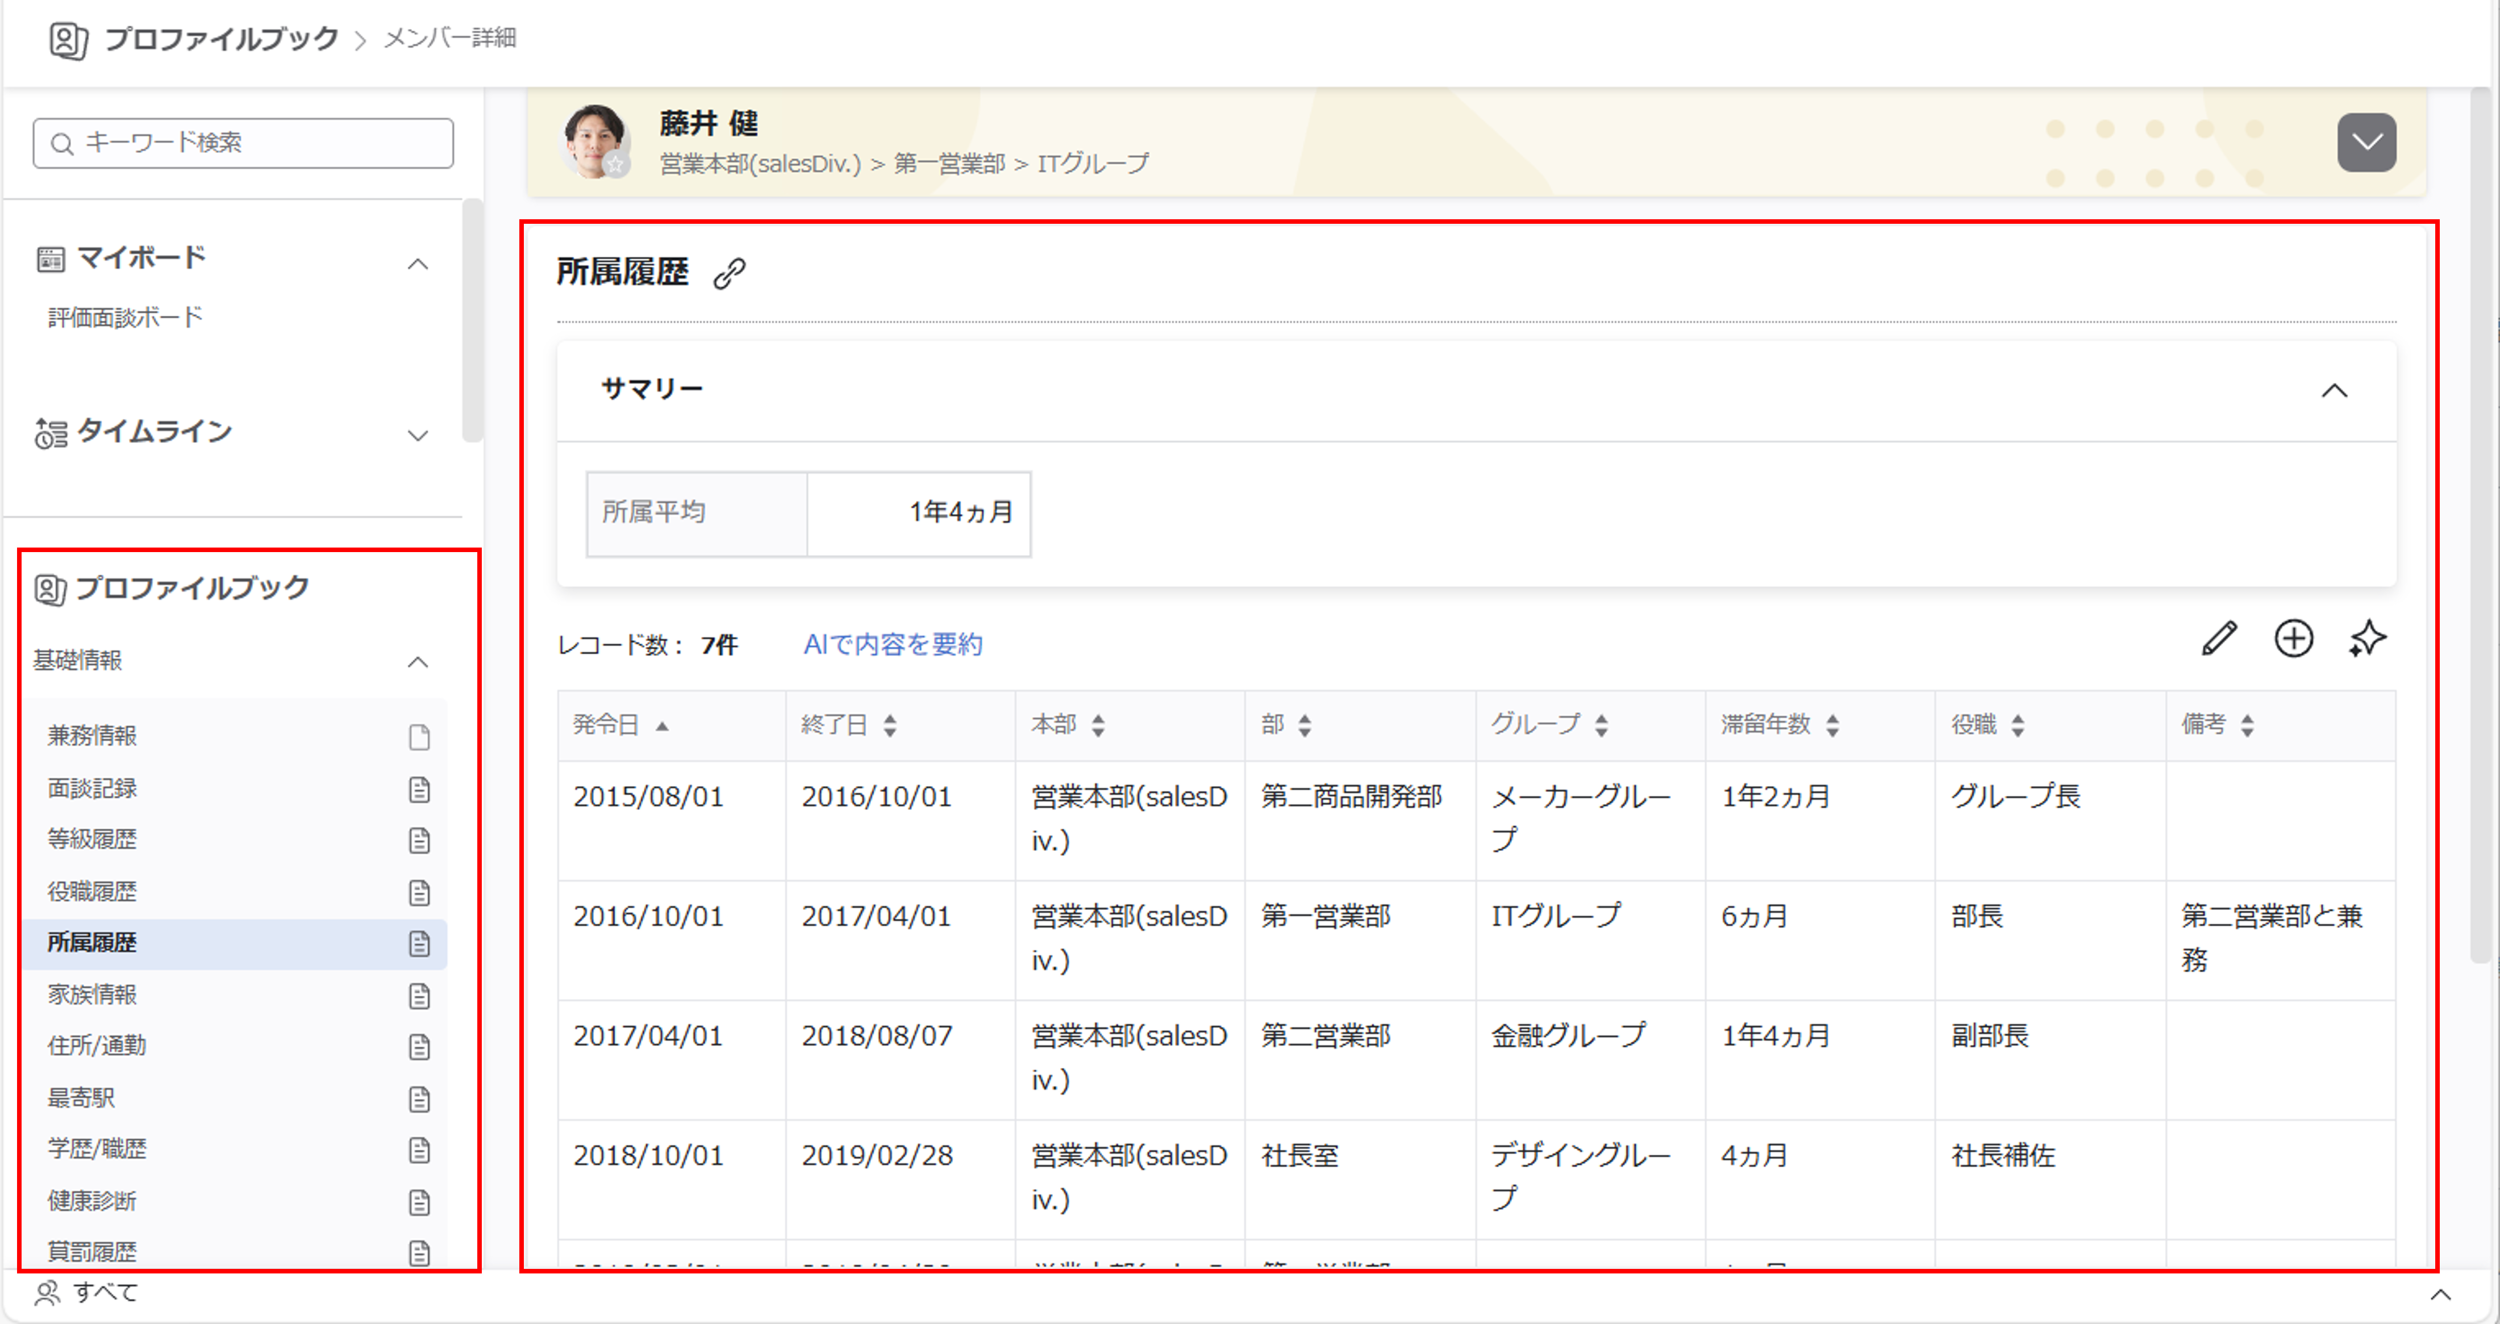Click the pencil edit icon above table
The width and height of the screenshot is (2500, 1324).
point(2219,639)
